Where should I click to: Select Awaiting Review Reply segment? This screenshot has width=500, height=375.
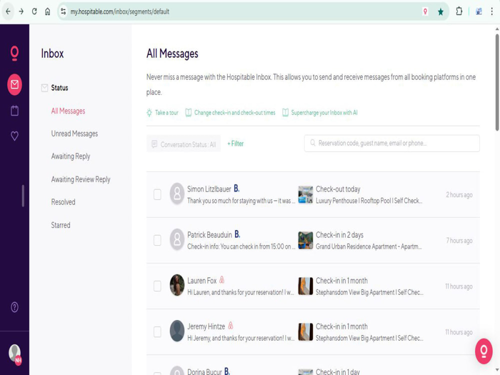(80, 179)
